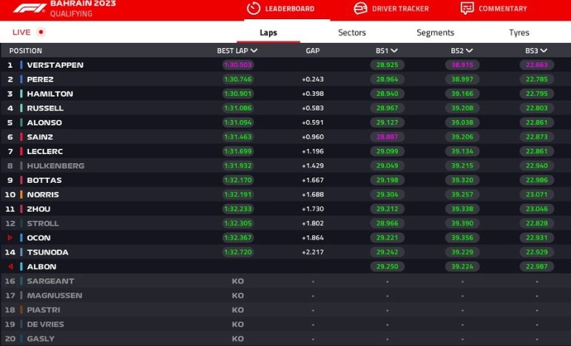Select driver RUSSELL in the leaderboard
This screenshot has height=346, width=571.
pyautogui.click(x=45, y=108)
